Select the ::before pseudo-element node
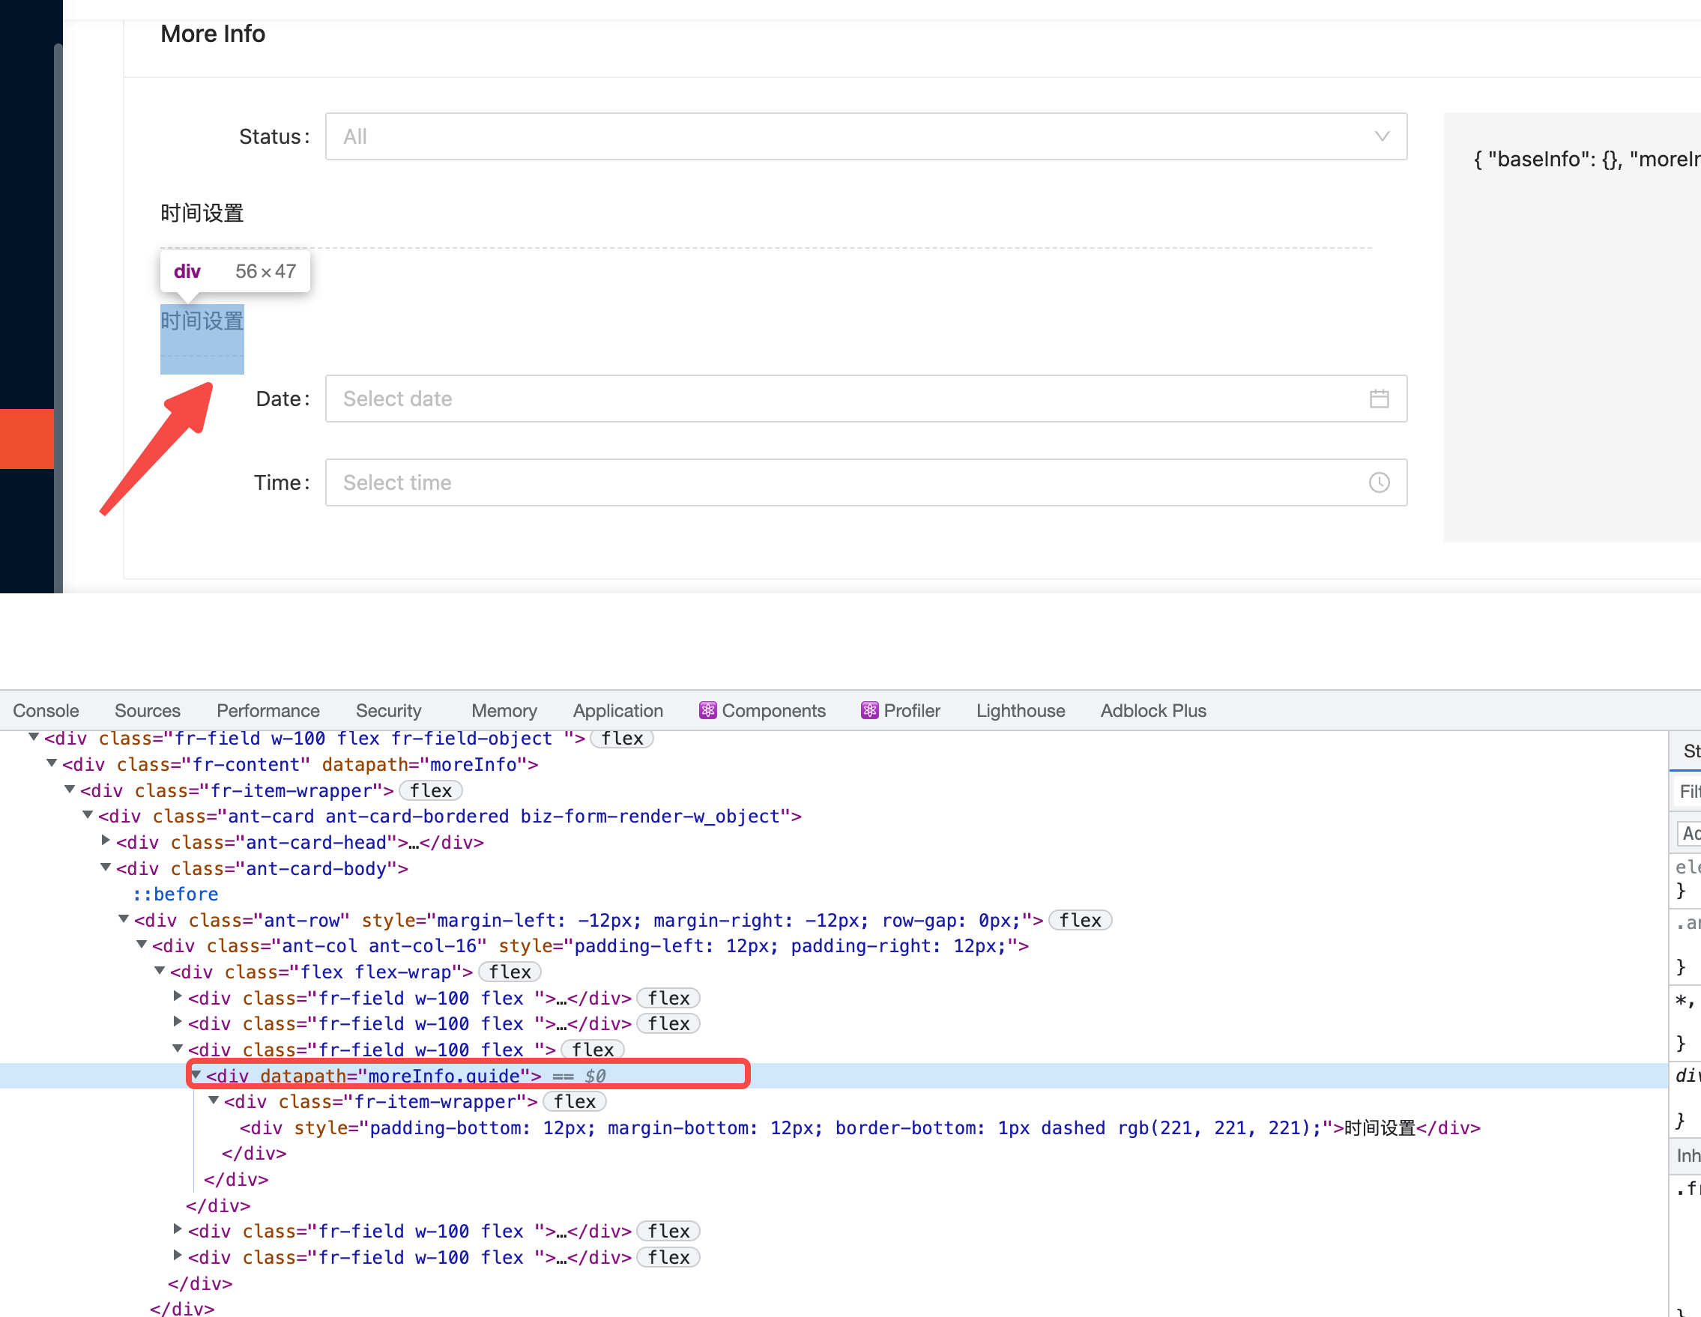Image resolution: width=1701 pixels, height=1317 pixels. [x=175, y=894]
